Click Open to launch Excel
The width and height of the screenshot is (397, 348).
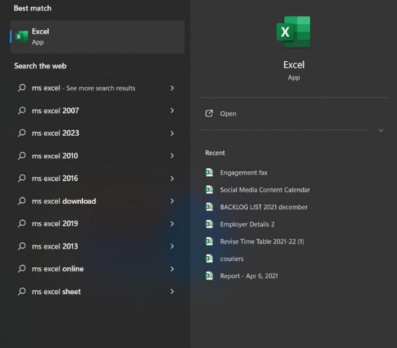tap(228, 114)
